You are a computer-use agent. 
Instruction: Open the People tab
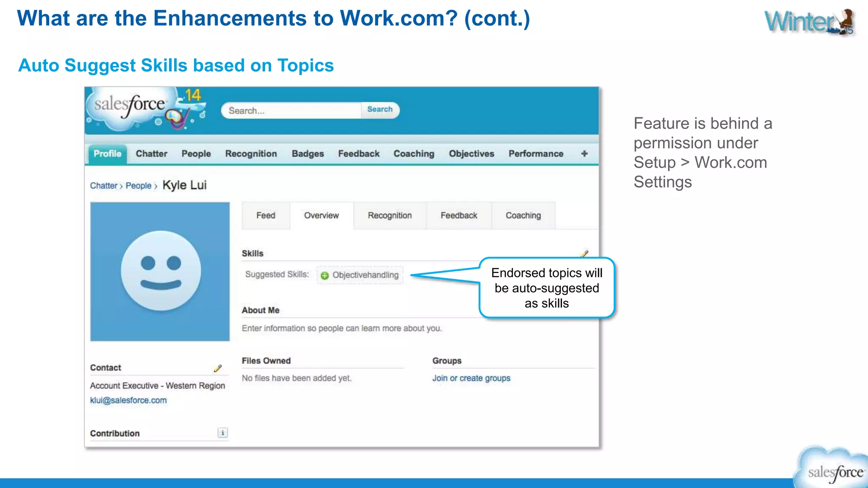(x=196, y=154)
